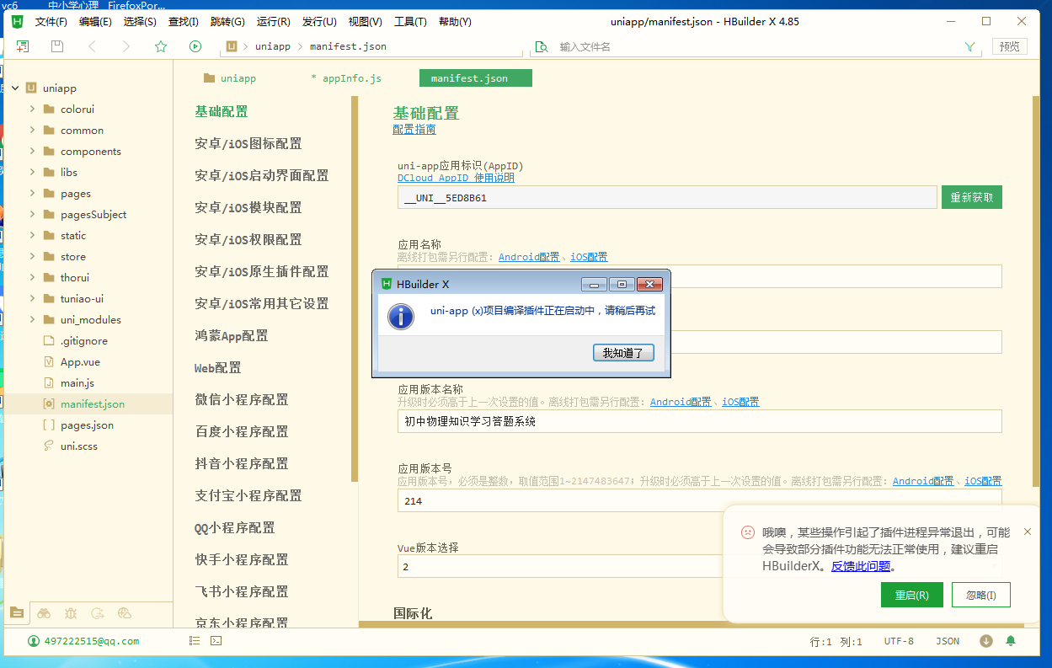The height and width of the screenshot is (668, 1052).
Task: Click the binoculars search panel icon
Action: click(x=44, y=613)
